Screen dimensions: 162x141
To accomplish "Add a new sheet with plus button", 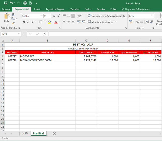I will tap(54, 133).
